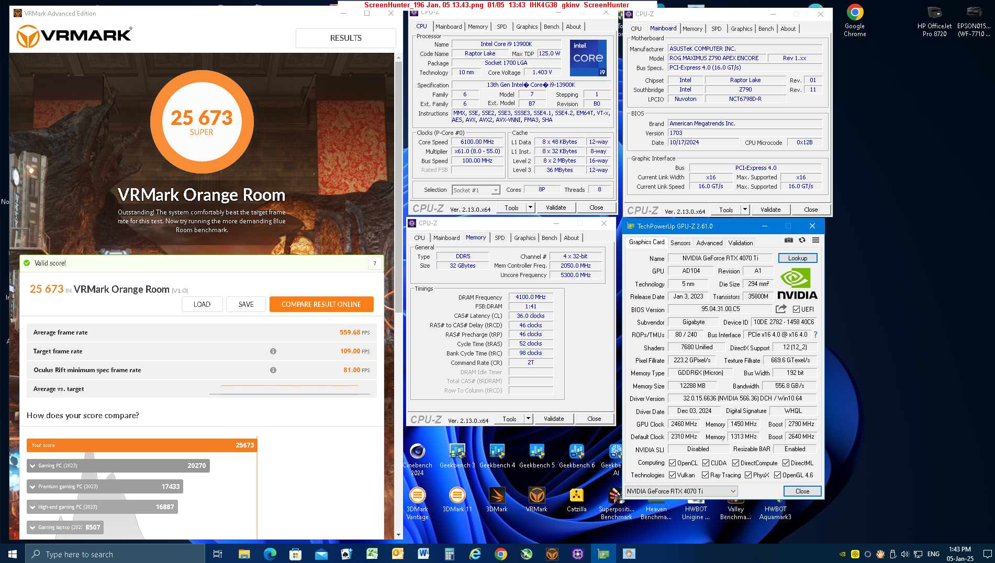The height and width of the screenshot is (563, 995).
Task: Open the GPU-Z hamburger menu
Action: pos(815,240)
